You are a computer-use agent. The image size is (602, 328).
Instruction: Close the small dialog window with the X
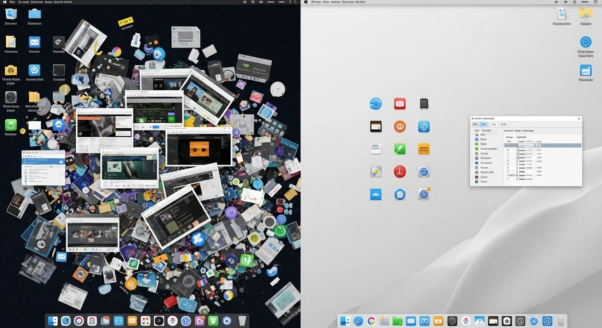pos(579,119)
